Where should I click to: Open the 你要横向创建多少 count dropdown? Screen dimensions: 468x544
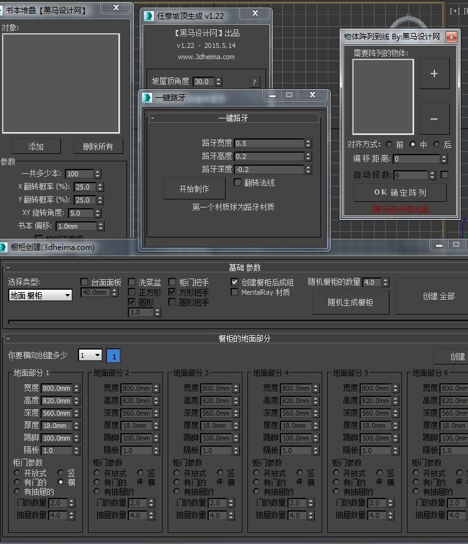[x=90, y=355]
